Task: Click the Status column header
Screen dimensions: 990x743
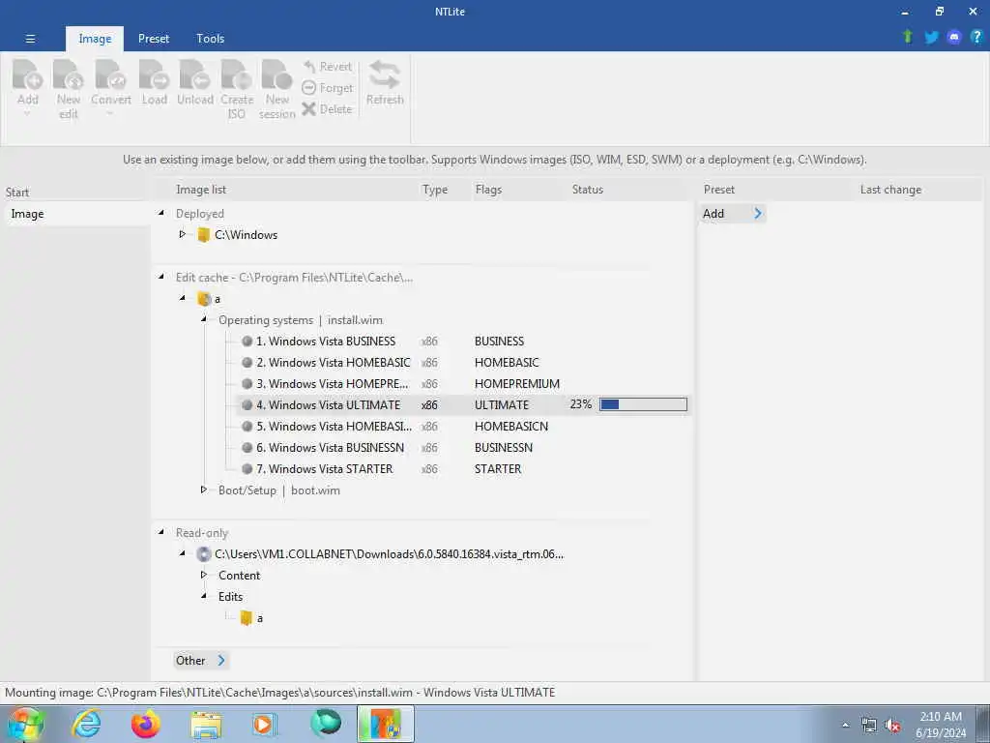Action: [588, 190]
